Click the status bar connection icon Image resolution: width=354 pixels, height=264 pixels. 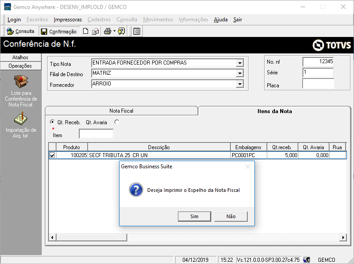tap(307, 260)
